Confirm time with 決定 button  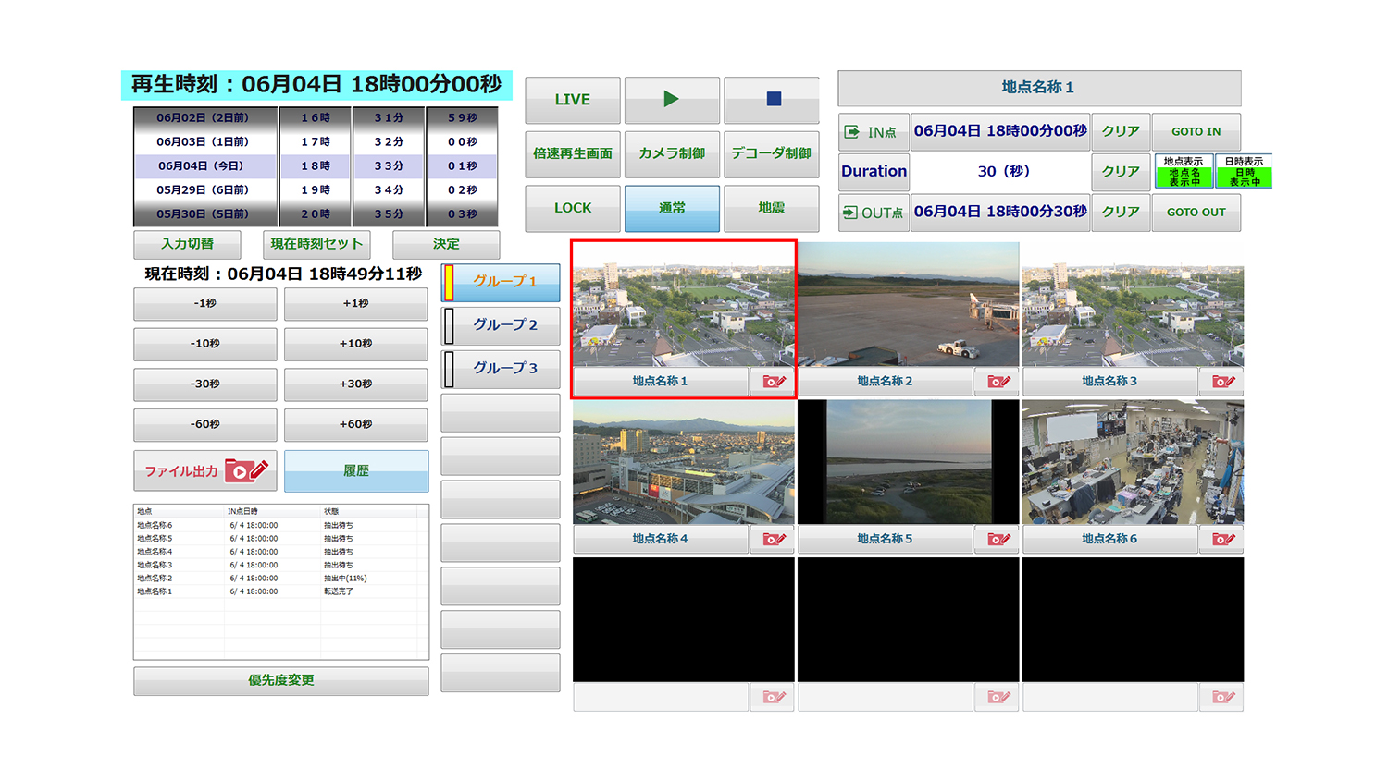446,245
